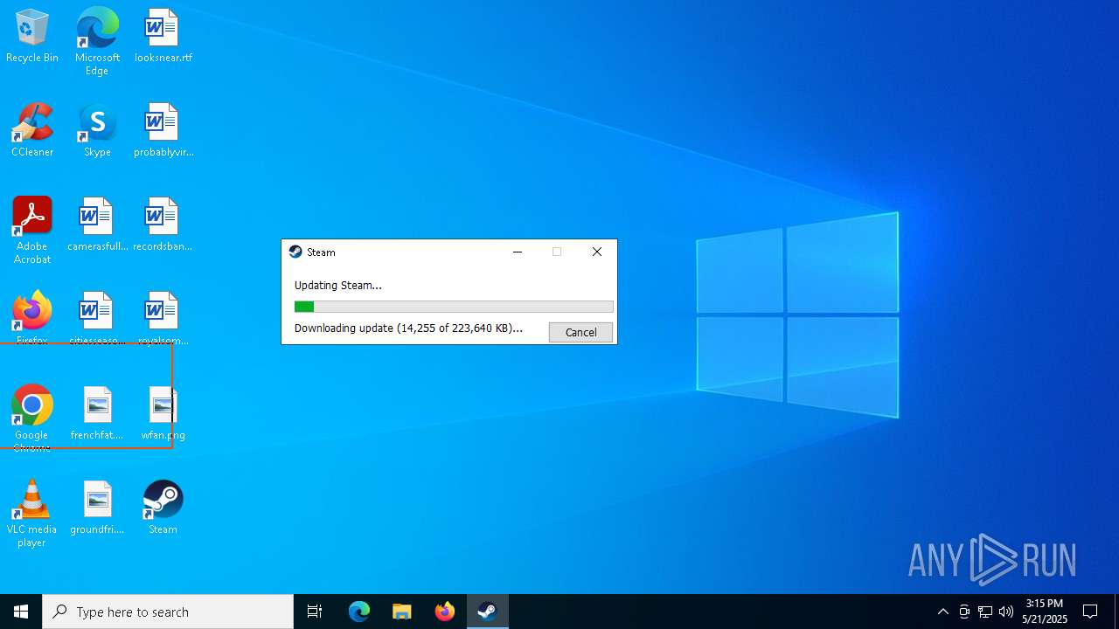Select the CCleaner desktop shortcut
Screen dimensions: 1119x629
point(32,131)
